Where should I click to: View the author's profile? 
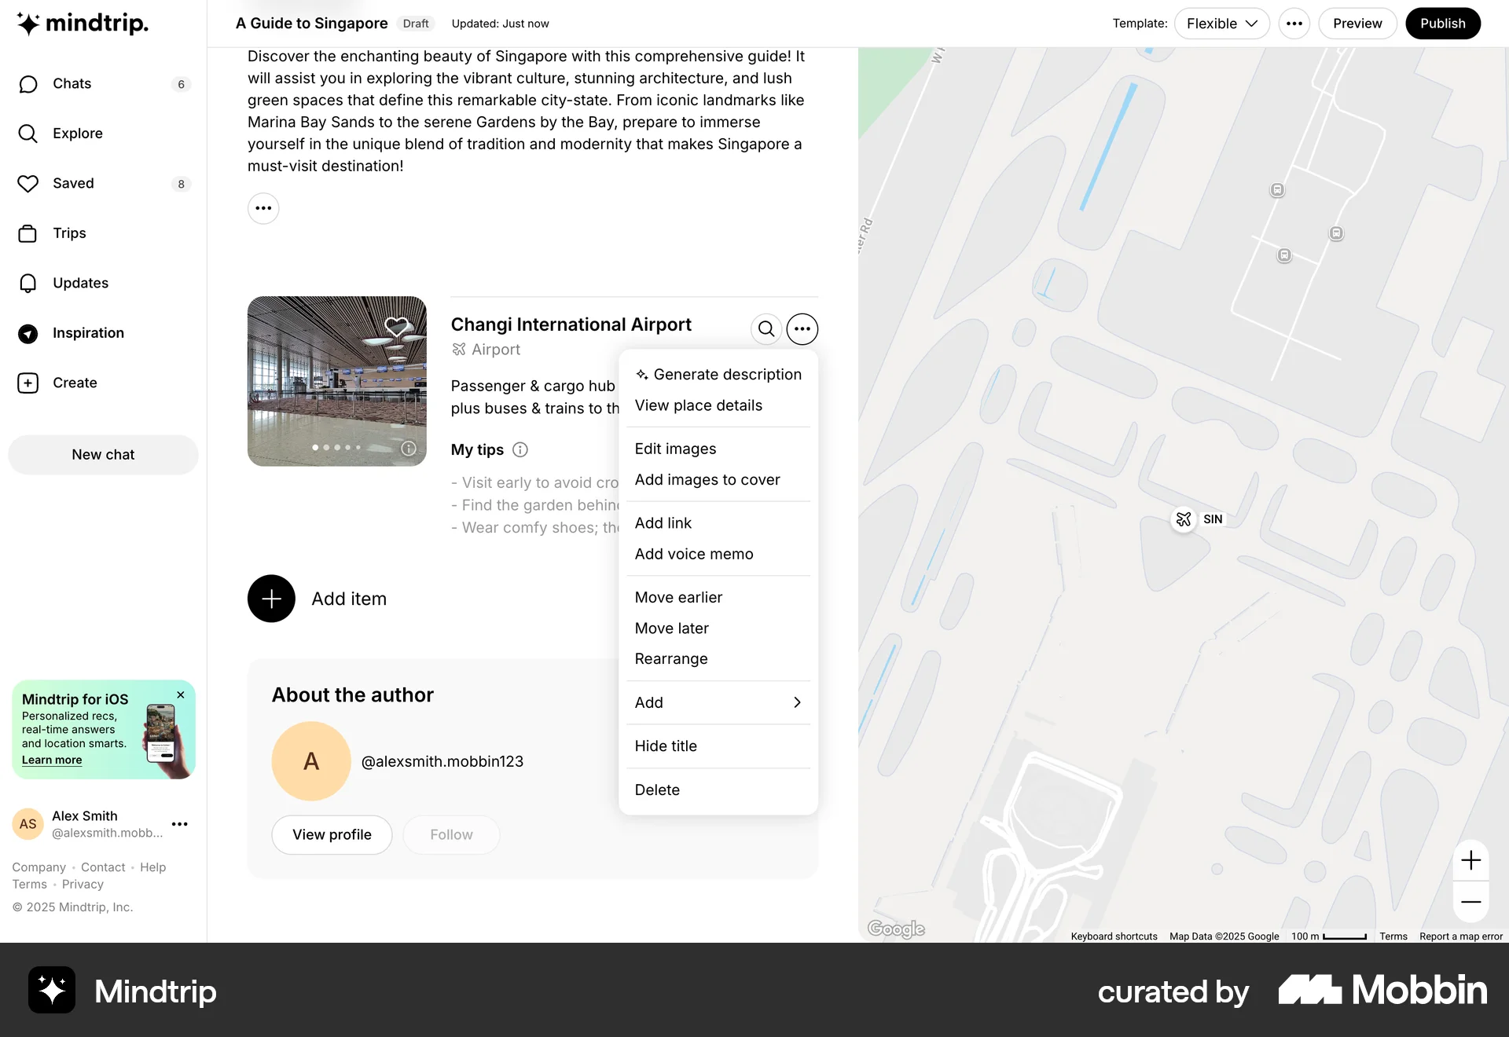[331, 834]
